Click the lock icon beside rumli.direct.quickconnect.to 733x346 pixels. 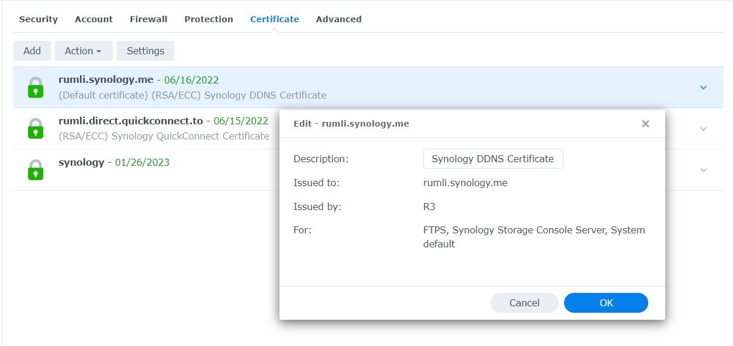click(x=36, y=128)
